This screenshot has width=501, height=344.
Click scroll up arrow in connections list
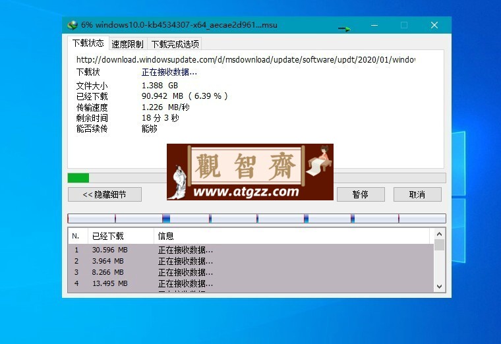439,234
